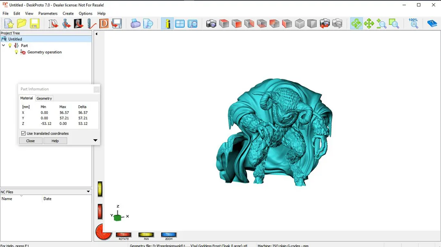Click Help button in Part Information
The image size is (441, 247).
point(55,141)
